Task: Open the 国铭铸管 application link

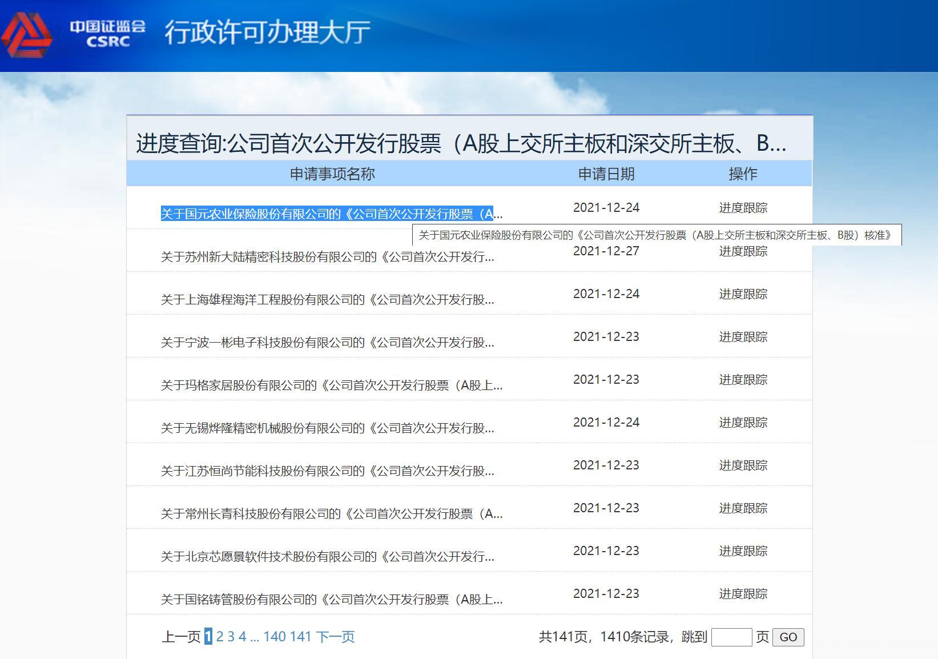Action: click(x=331, y=600)
